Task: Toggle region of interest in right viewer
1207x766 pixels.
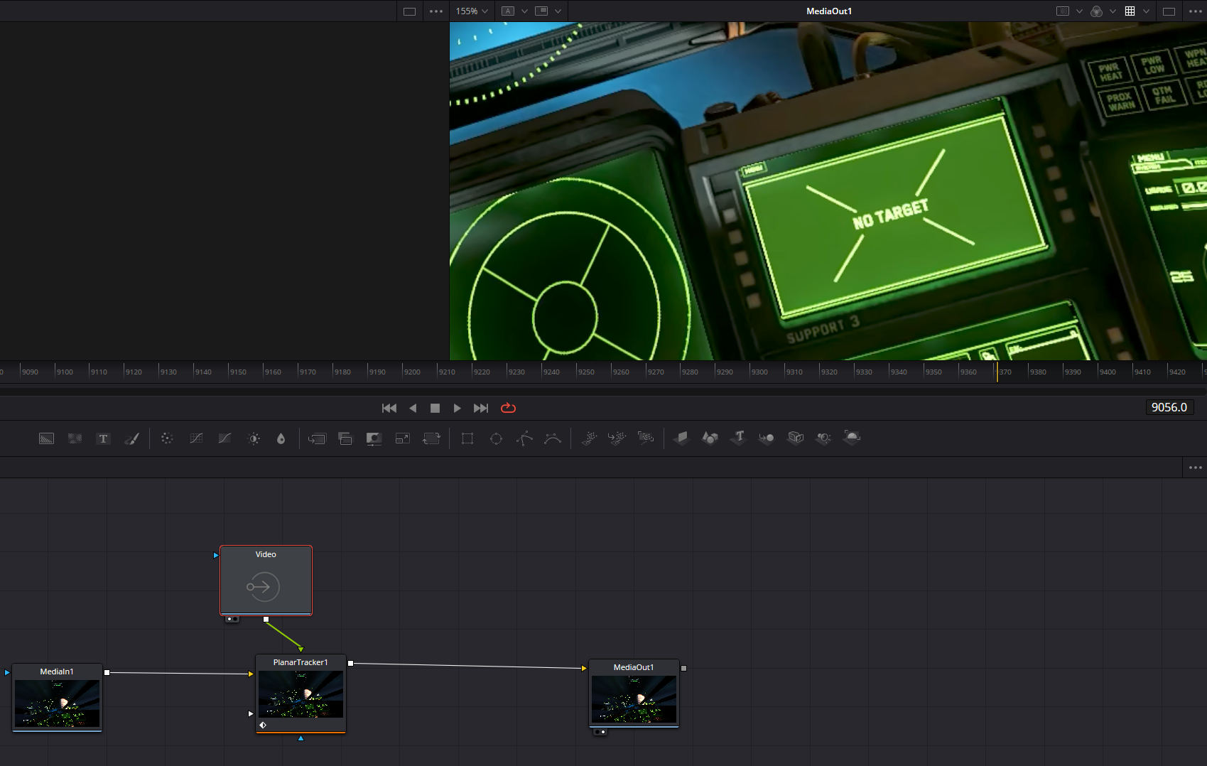Action: [x=1063, y=11]
